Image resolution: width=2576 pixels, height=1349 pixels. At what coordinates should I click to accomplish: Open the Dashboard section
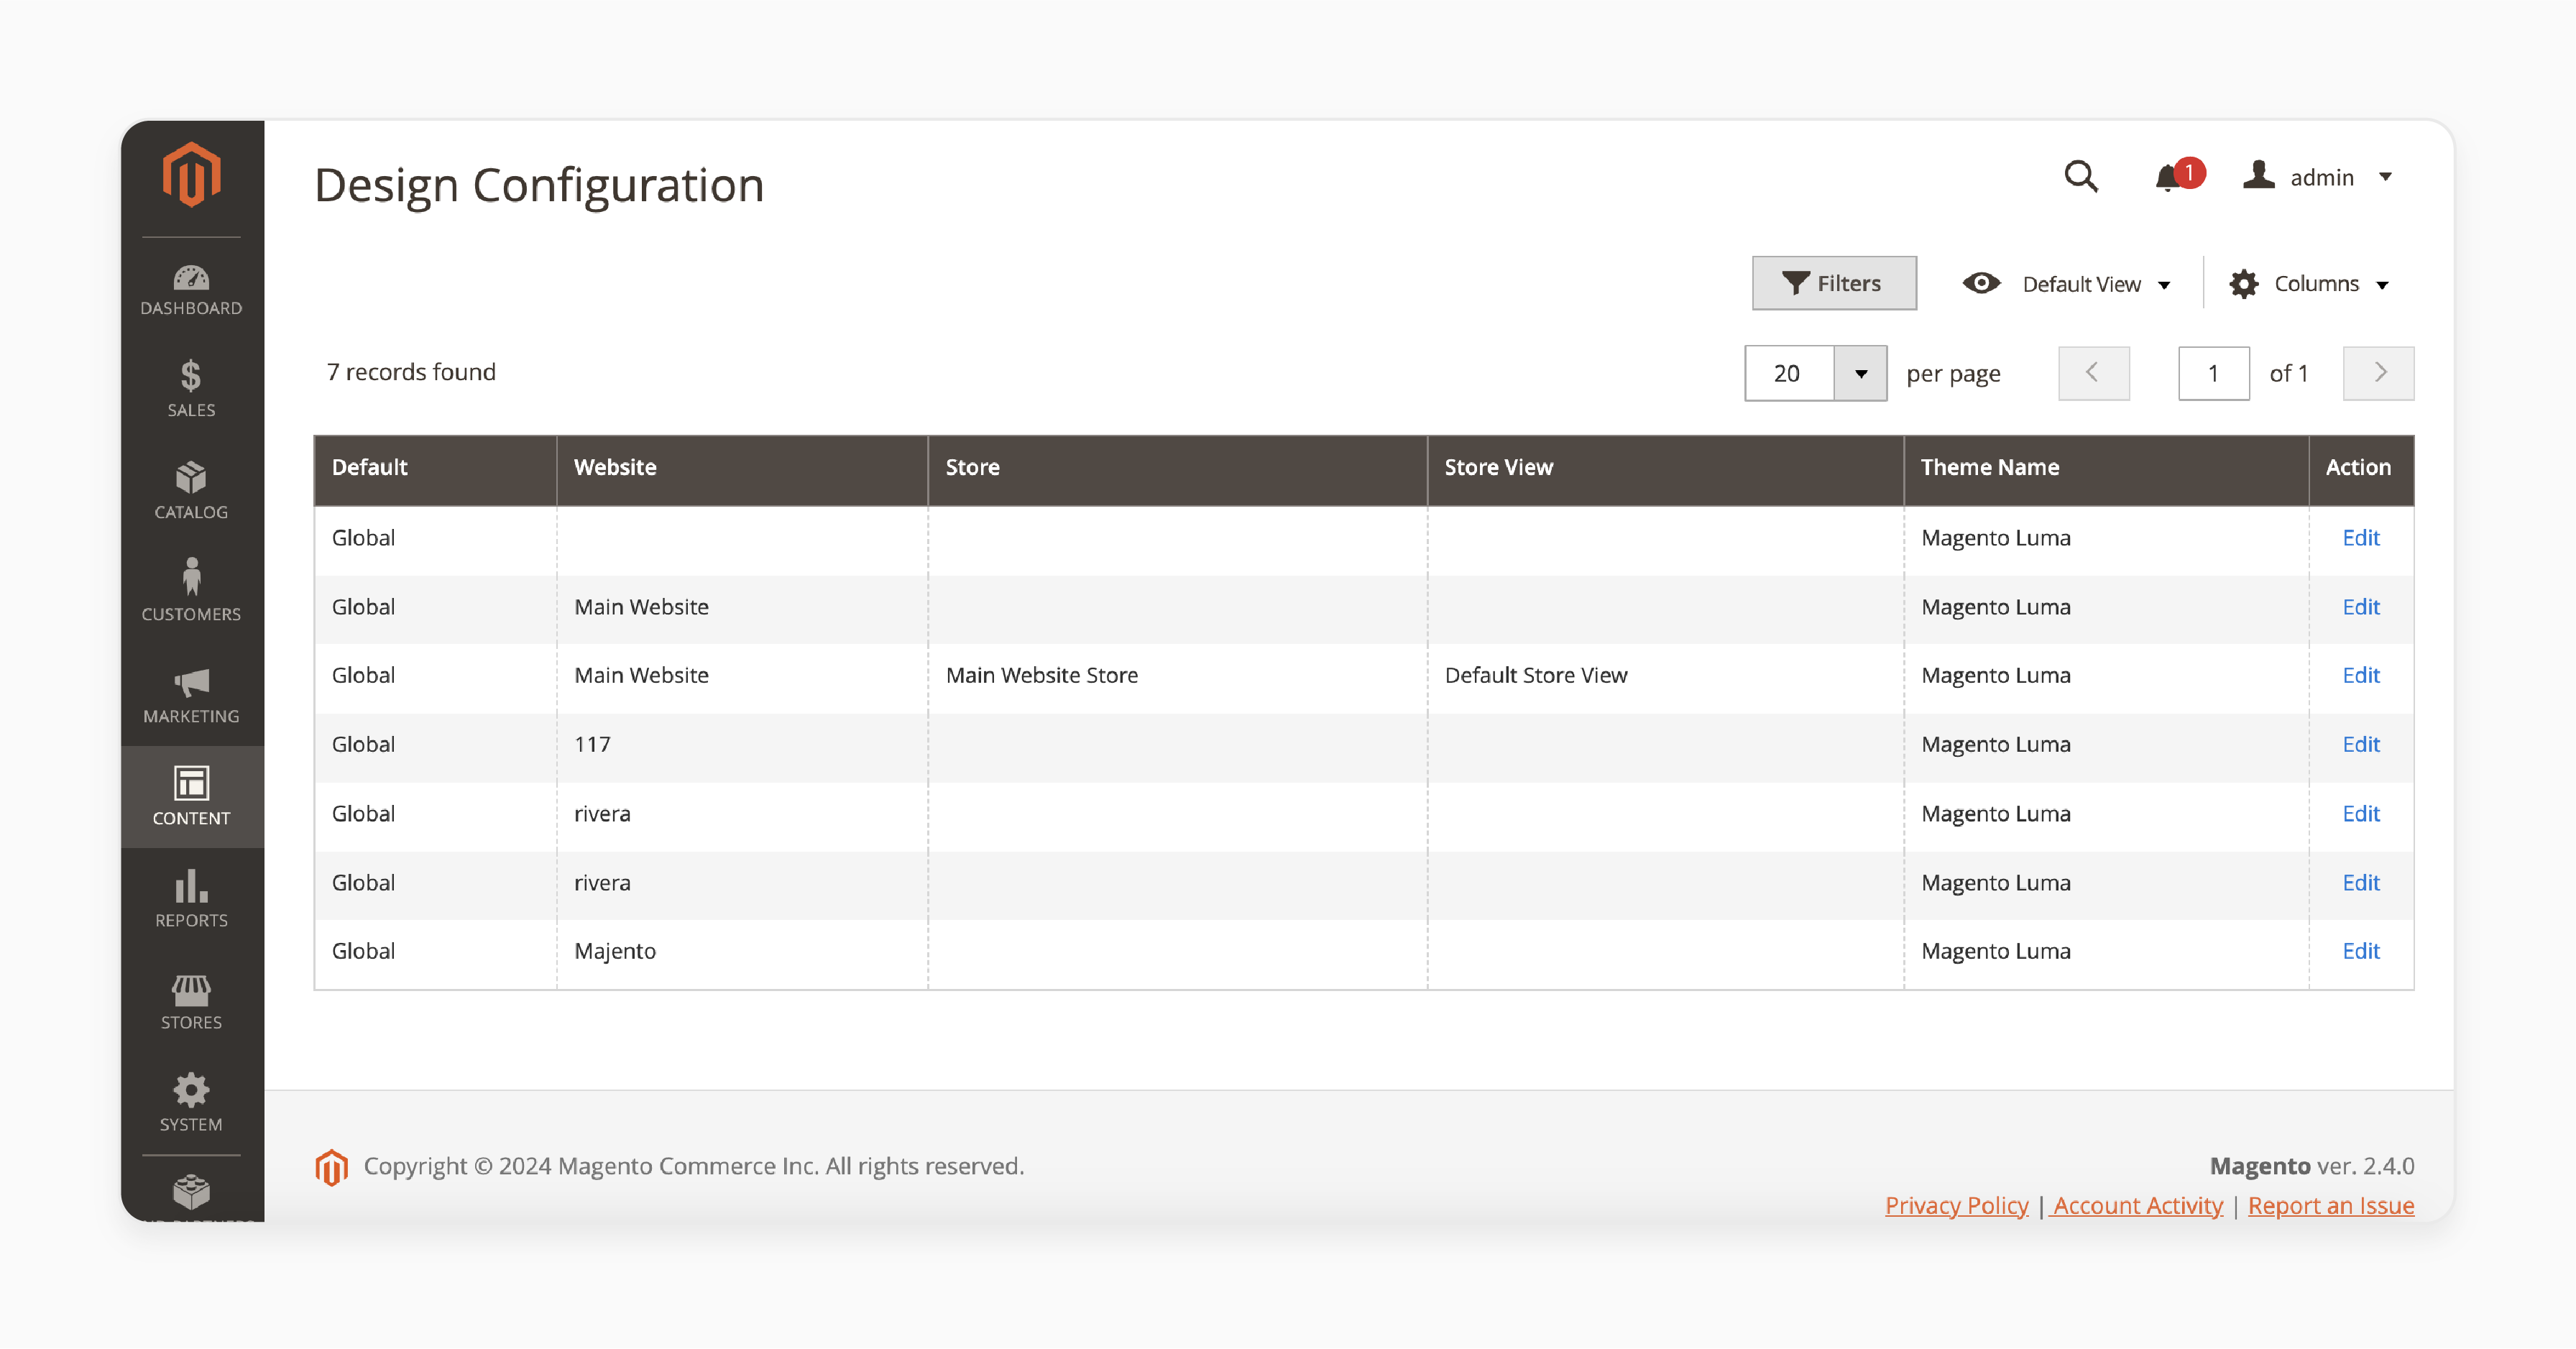click(191, 290)
